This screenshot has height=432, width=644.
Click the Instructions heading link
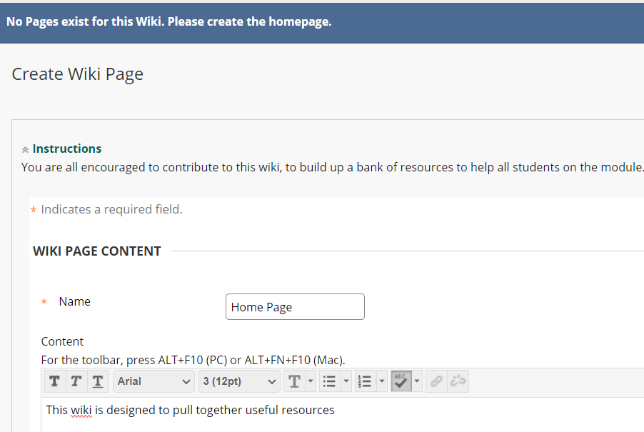pos(67,149)
